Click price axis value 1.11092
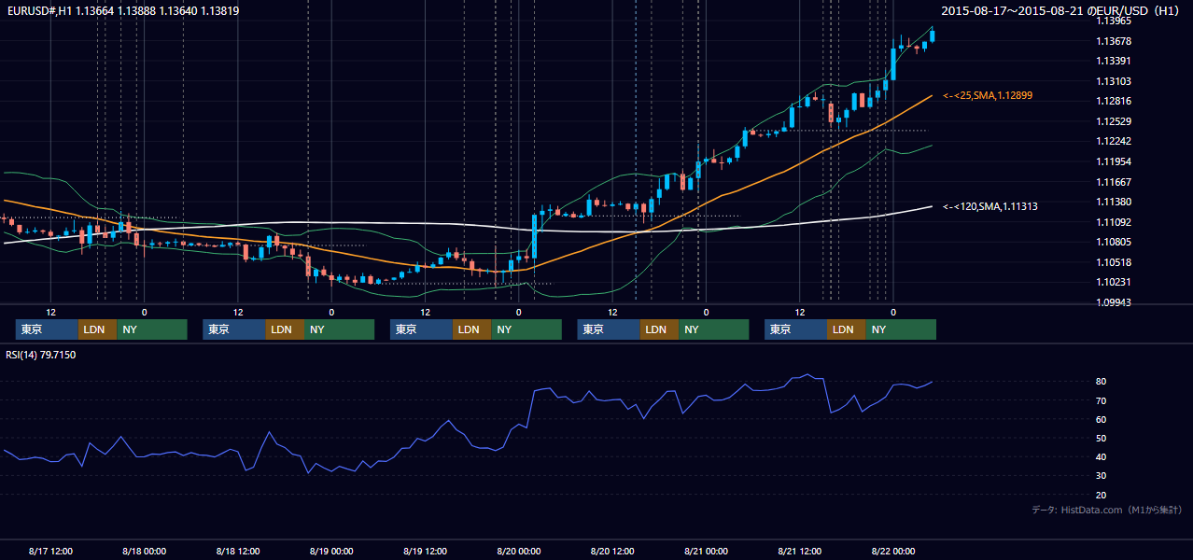Screen dimensions: 1193x560 click(x=1113, y=222)
